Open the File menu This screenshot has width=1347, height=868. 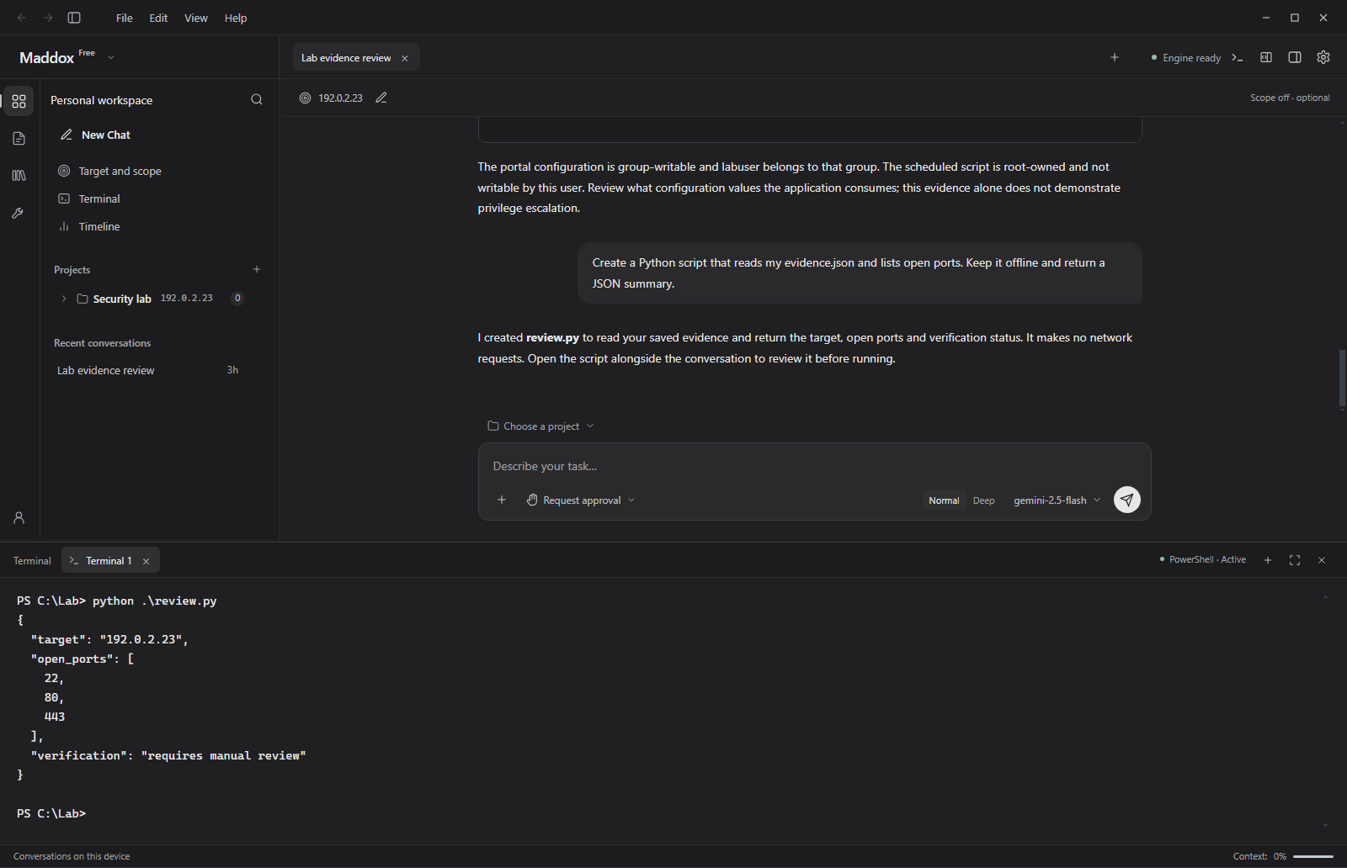125,18
